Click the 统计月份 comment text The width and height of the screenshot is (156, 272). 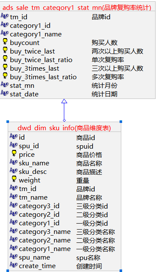click(105, 85)
